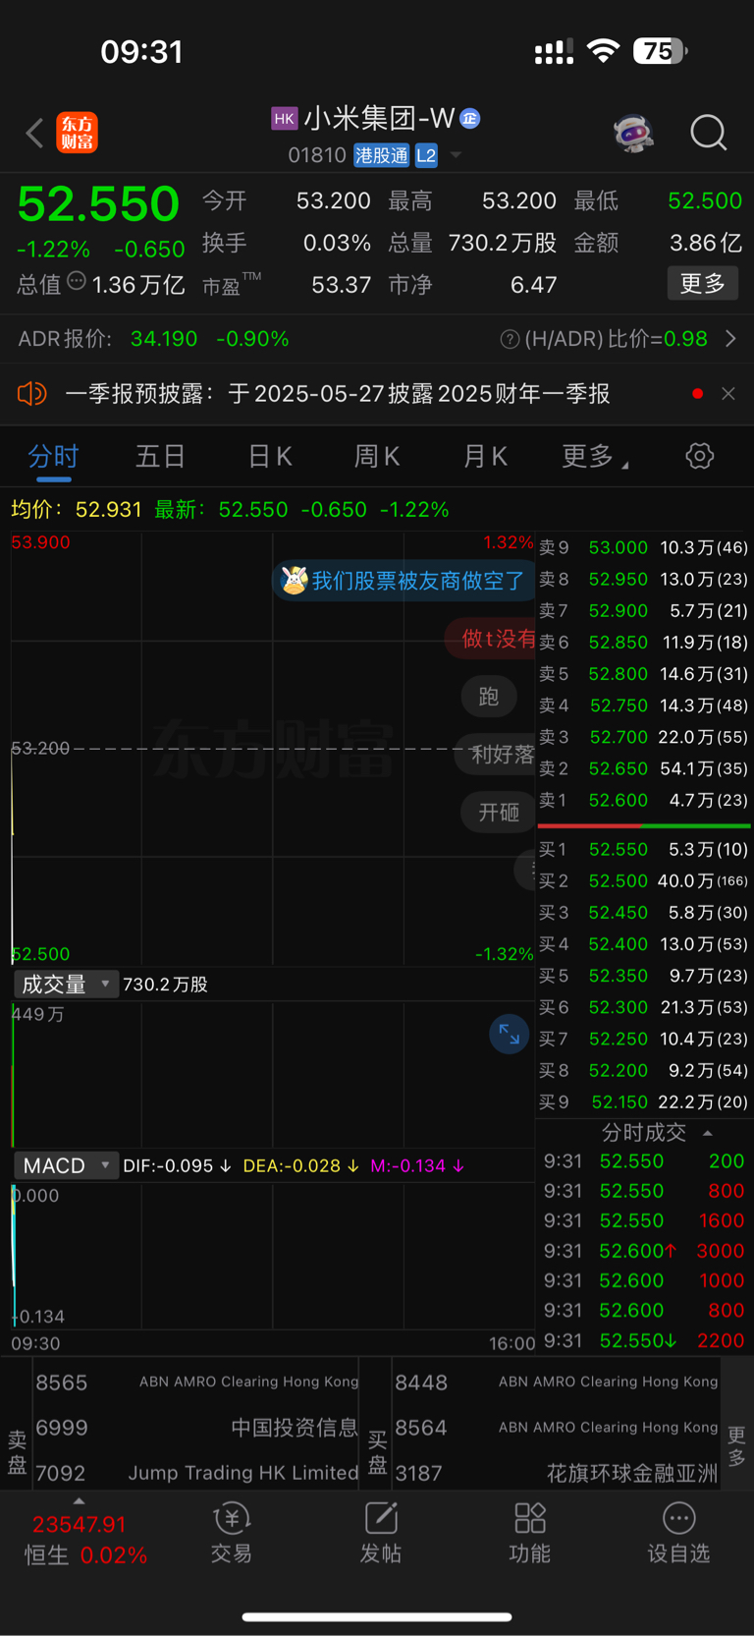Show 更多 broker queue entries
The image size is (754, 1636).
[x=736, y=1446]
